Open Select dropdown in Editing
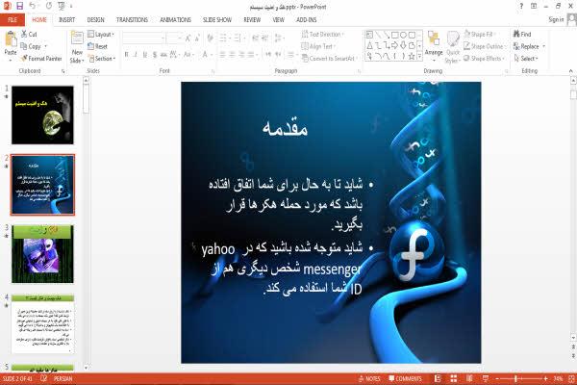Image resolution: width=577 pixels, height=385 pixels. pyautogui.click(x=527, y=58)
